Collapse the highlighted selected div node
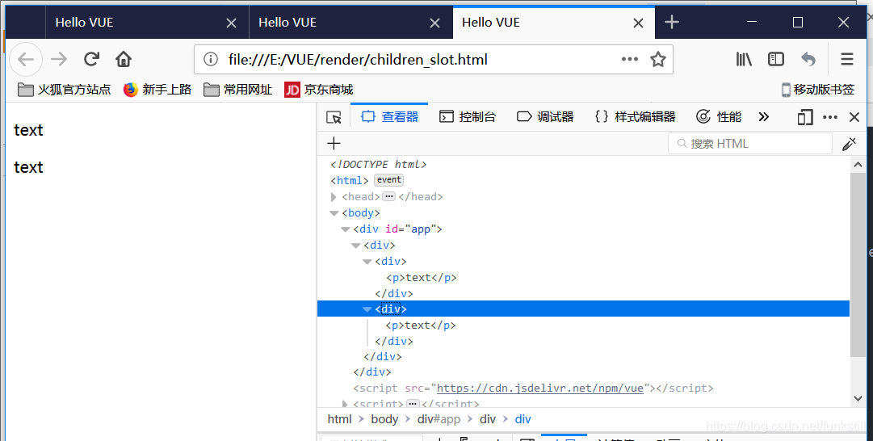 tap(367, 309)
